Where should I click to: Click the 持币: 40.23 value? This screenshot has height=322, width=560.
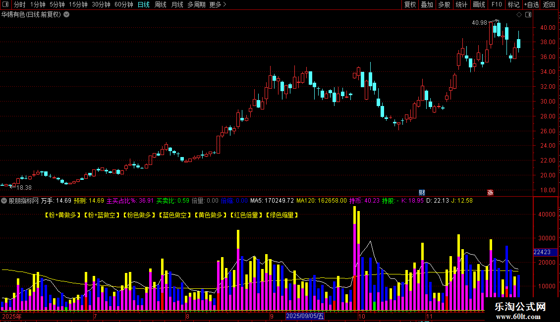click(364, 201)
